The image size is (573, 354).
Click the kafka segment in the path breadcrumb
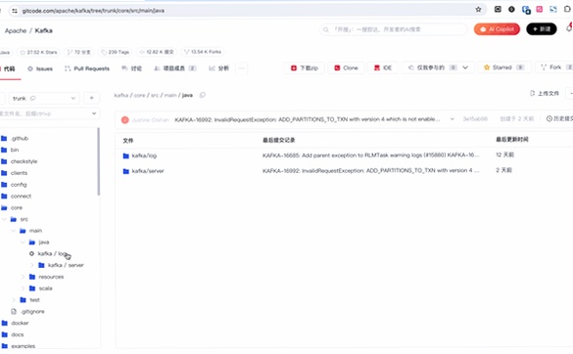(121, 95)
